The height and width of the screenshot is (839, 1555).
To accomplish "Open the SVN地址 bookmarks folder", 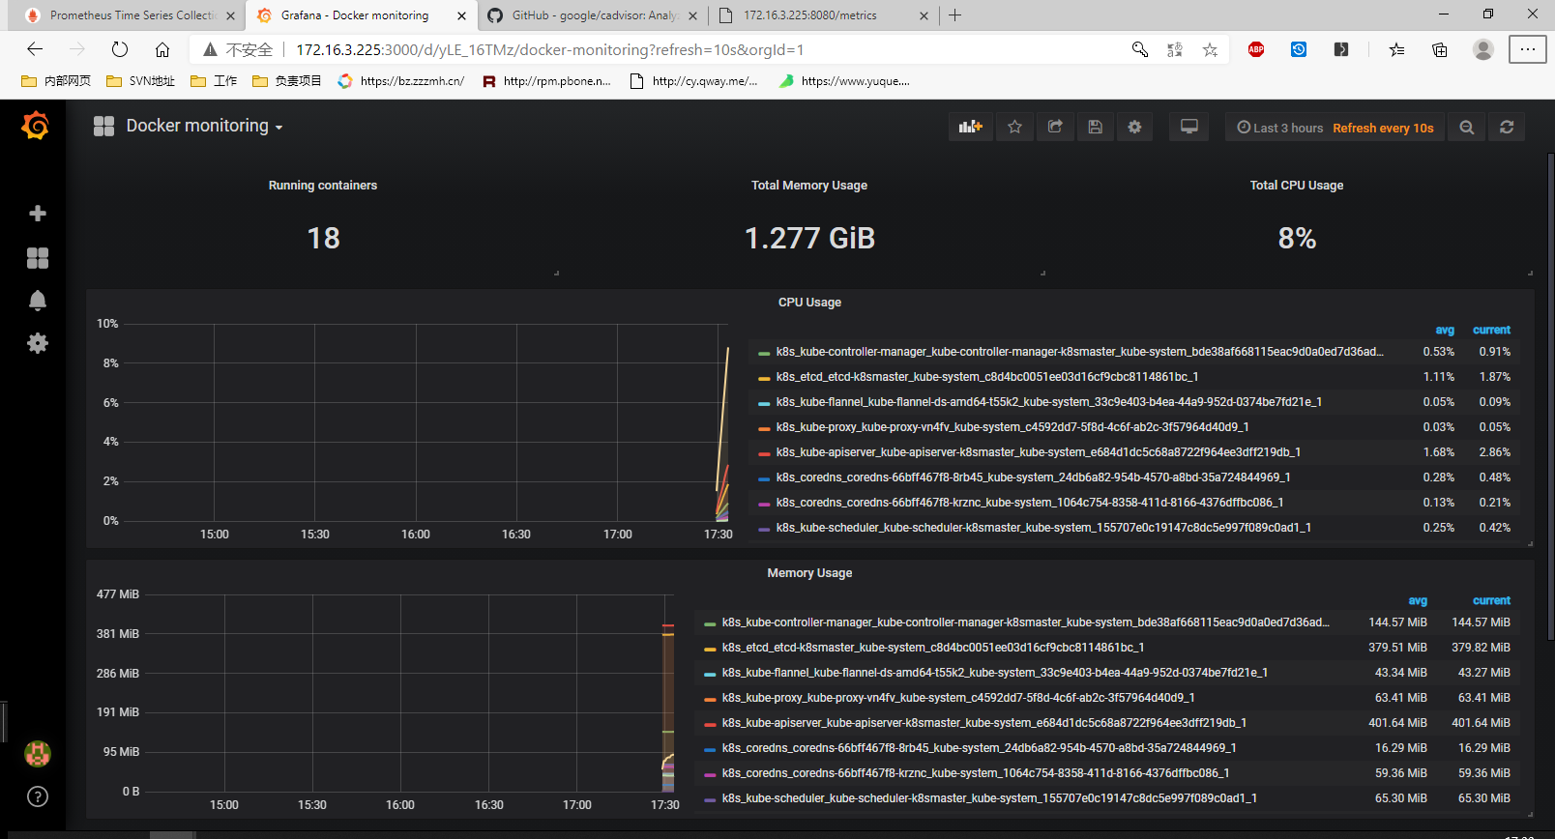I will (x=141, y=81).
